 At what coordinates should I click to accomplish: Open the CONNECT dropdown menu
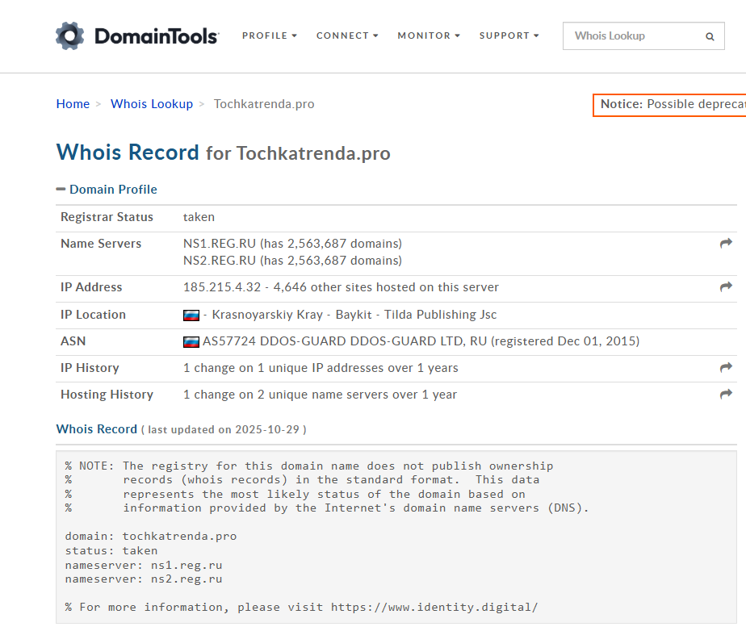click(x=347, y=36)
